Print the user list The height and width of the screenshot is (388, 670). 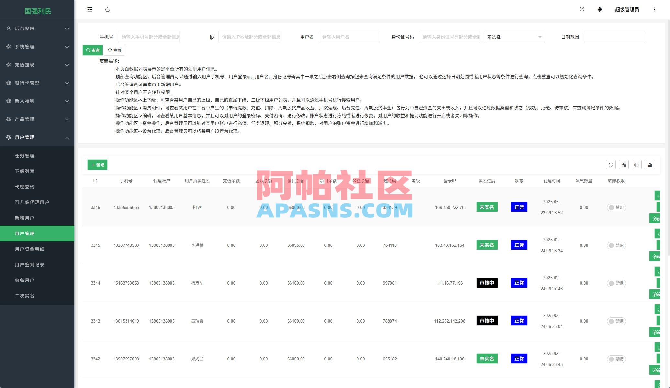637,165
